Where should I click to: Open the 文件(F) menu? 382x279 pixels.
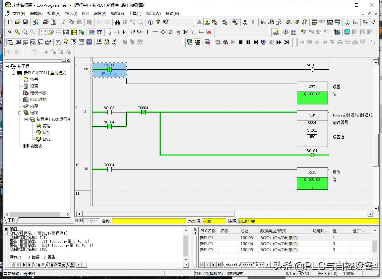click(x=19, y=13)
